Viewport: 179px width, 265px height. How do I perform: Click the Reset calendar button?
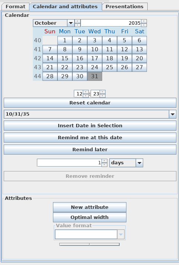coord(90,103)
